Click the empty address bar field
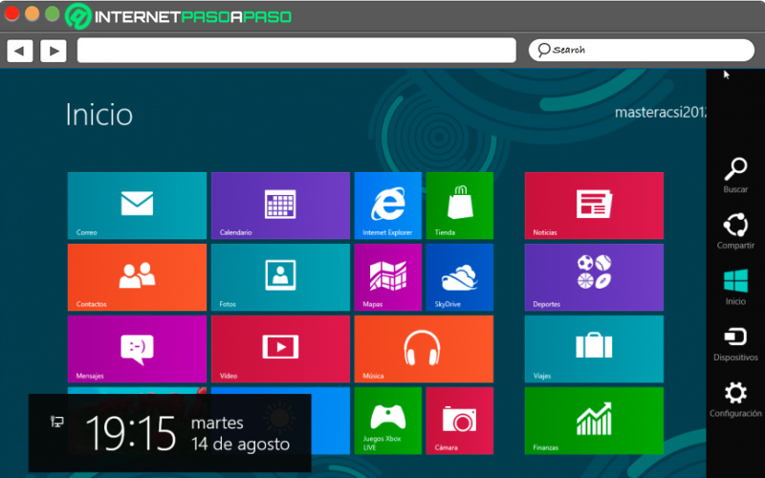The image size is (765, 478). tap(296, 51)
